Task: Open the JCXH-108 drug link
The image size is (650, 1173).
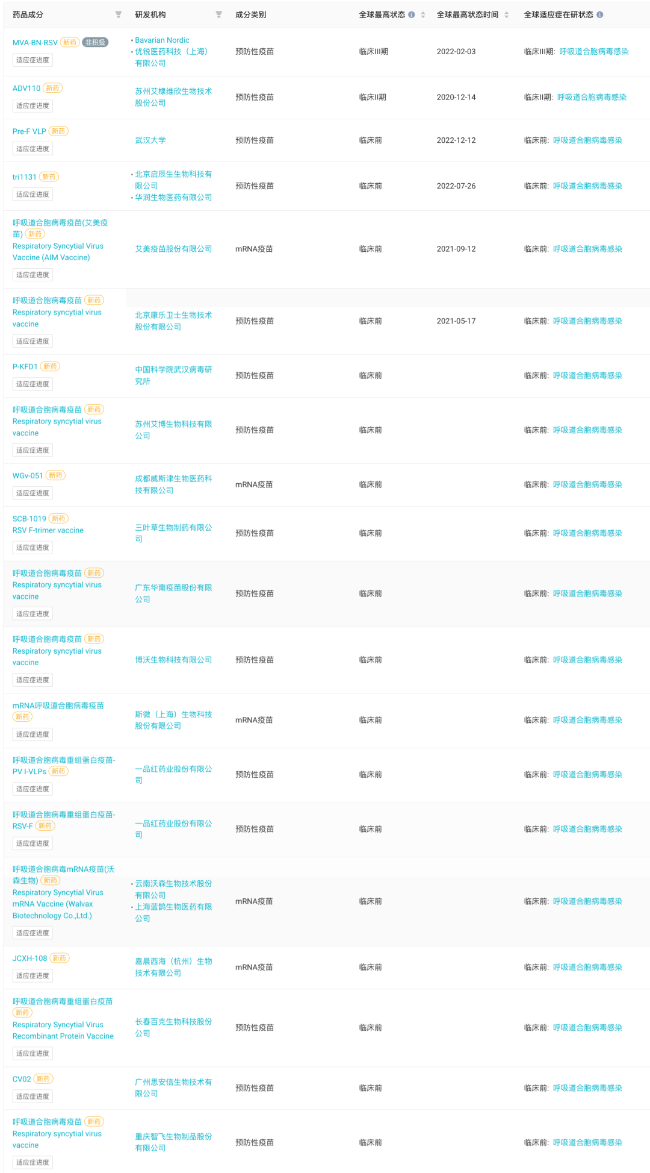Action: (29, 959)
